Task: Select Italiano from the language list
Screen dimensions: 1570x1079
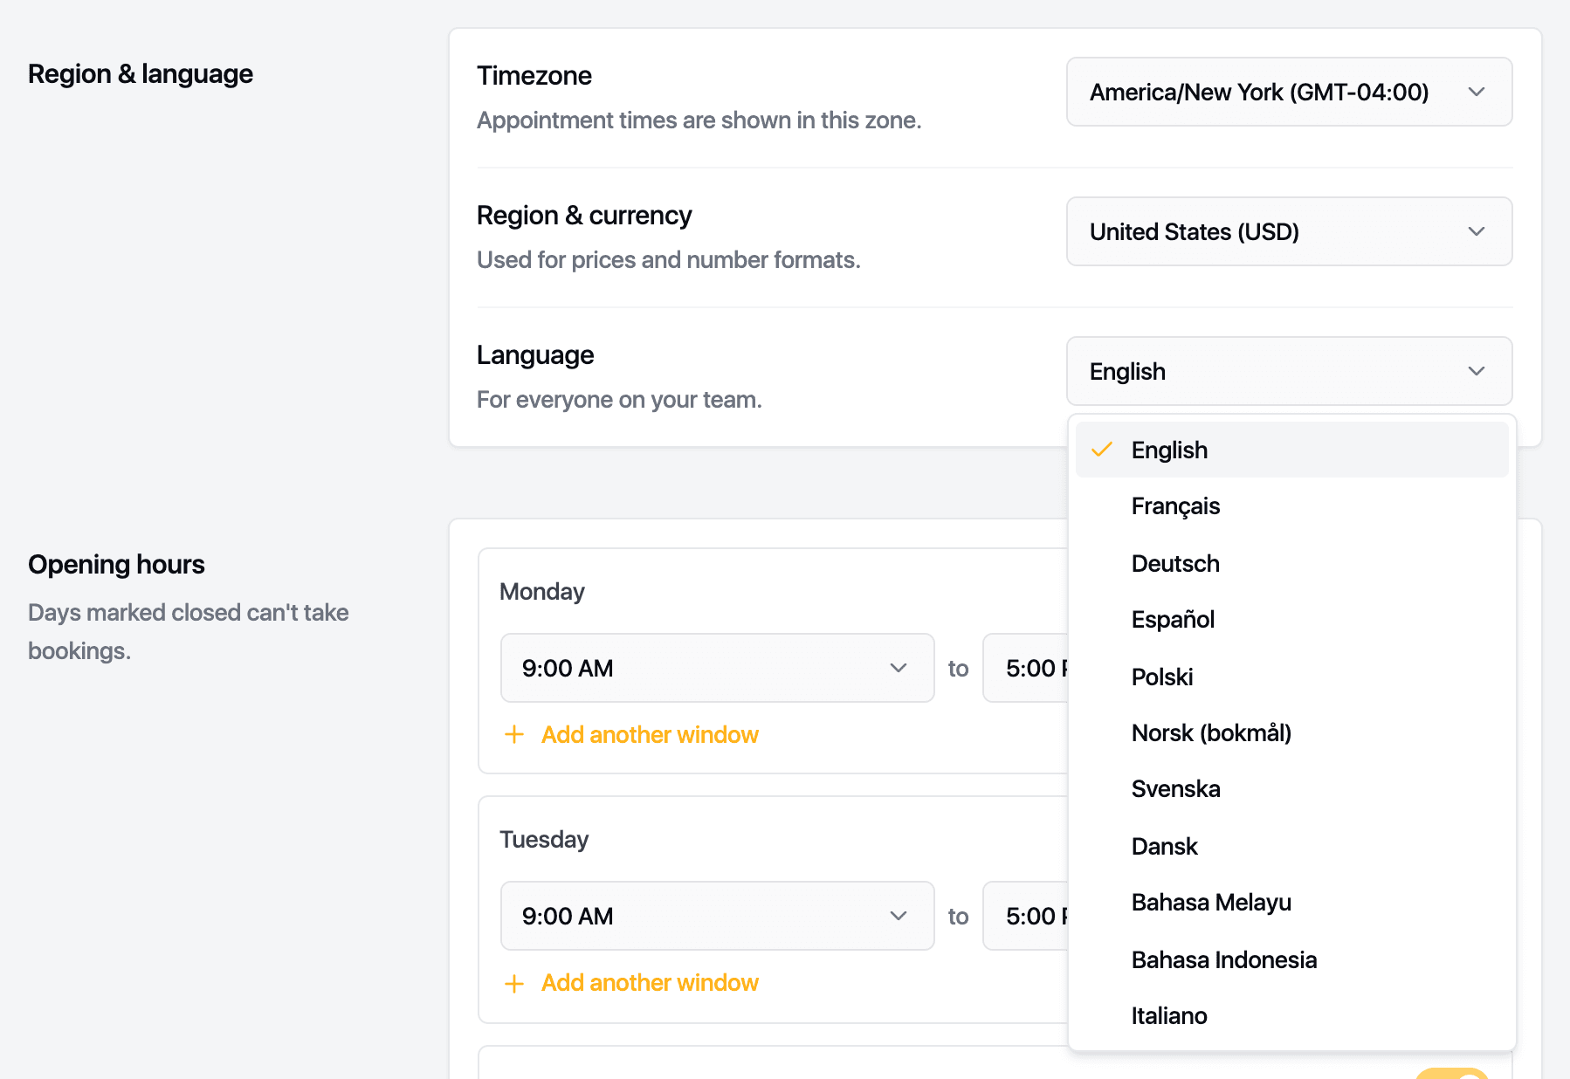Action: (x=1291, y=1016)
